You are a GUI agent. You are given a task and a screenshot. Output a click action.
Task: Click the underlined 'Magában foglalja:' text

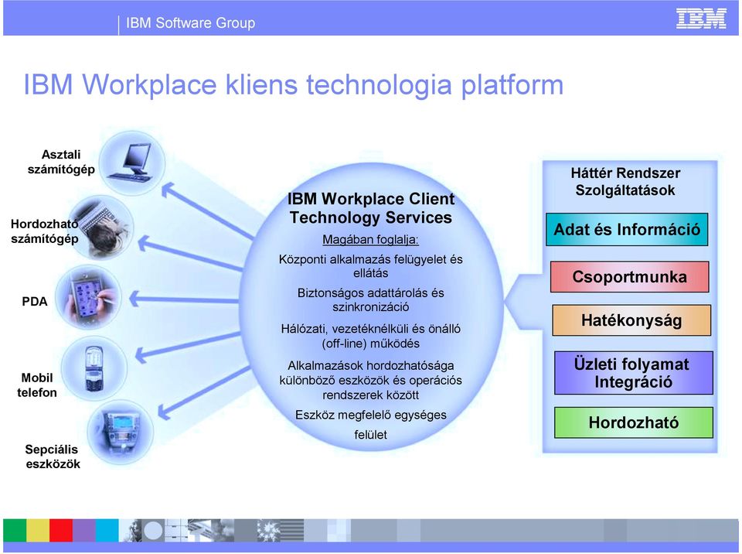[x=370, y=239]
